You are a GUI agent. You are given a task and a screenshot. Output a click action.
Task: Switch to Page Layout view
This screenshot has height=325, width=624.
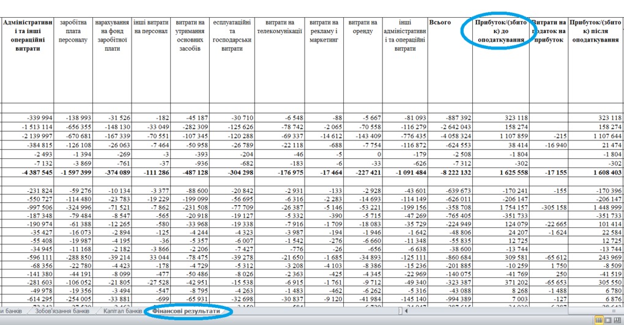pos(609,320)
